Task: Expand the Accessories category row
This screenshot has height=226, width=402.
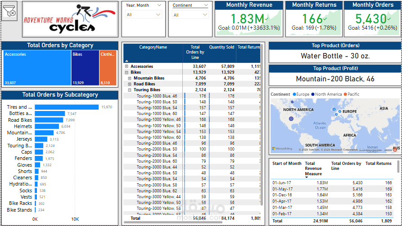Action: pos(126,66)
